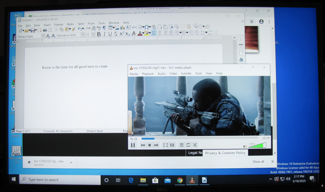
Task: Expand the tos-1720x720 download options chevron
Action: point(71,163)
